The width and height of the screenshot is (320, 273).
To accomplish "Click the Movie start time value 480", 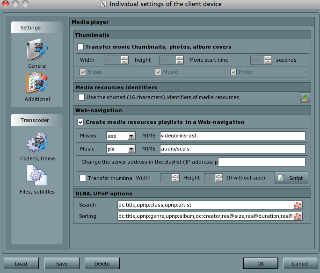I will pyautogui.click(x=257, y=60).
